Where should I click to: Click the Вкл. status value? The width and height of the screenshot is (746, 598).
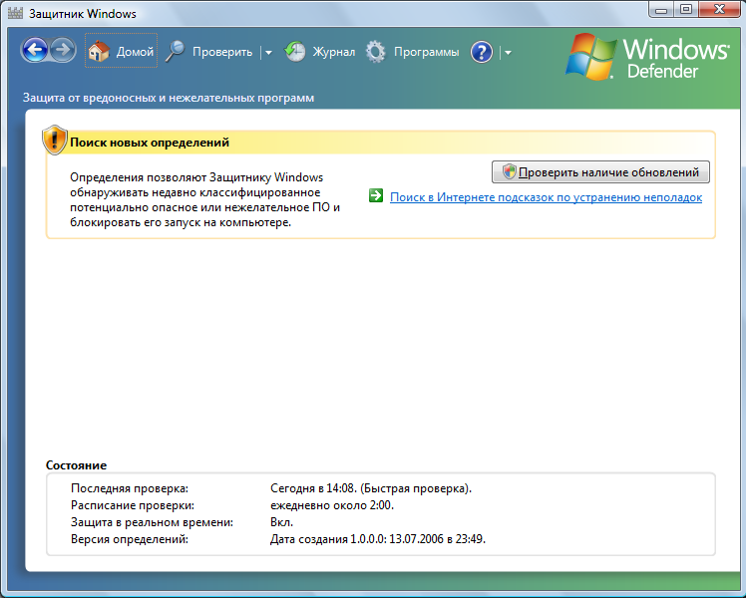[x=281, y=522]
